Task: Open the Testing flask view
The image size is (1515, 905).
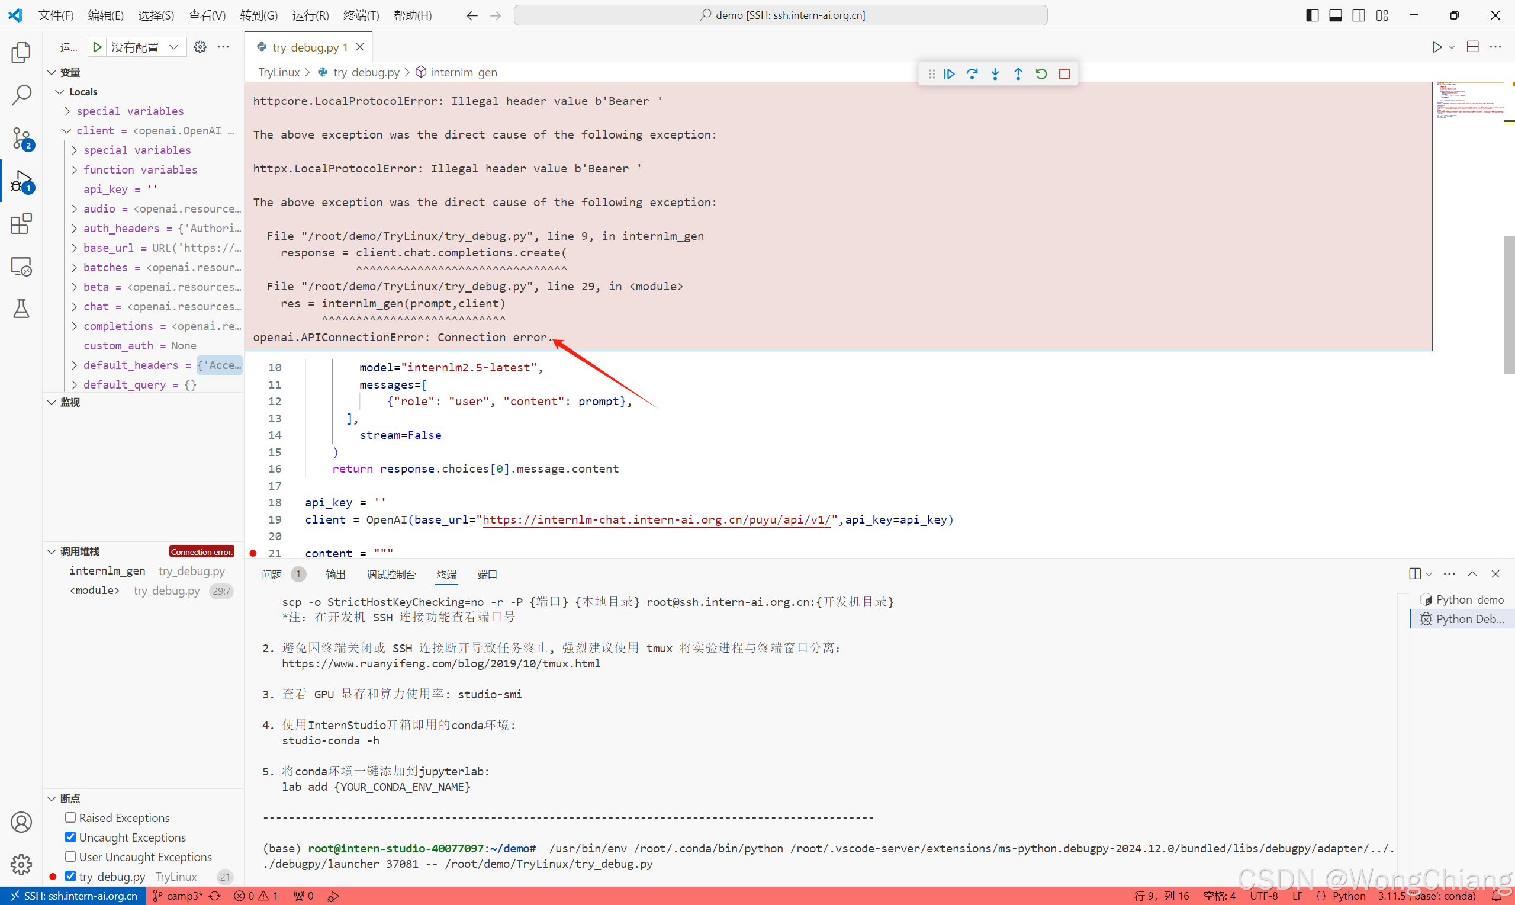Action: [21, 309]
